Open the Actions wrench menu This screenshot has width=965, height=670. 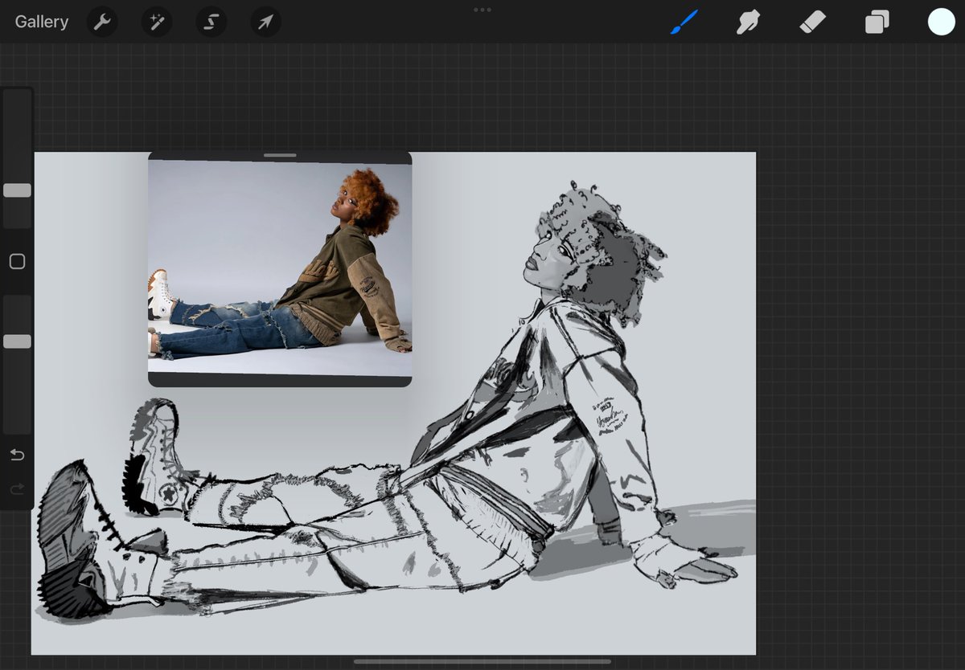tap(102, 22)
